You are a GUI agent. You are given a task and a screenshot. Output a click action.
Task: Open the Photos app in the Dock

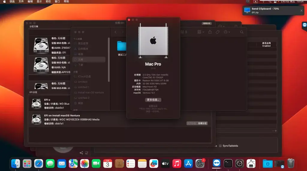pyautogui.click(x=85, y=164)
